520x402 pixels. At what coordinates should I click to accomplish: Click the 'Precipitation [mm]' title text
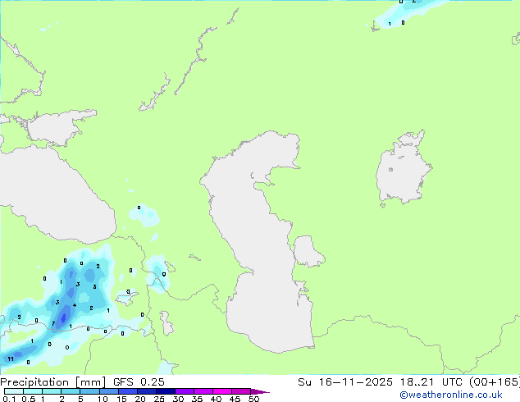pos(52,382)
